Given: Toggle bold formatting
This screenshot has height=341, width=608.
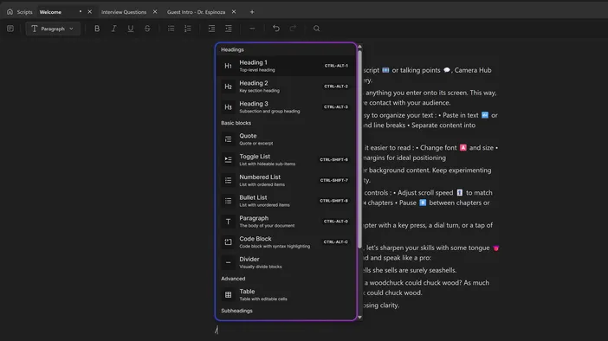Looking at the screenshot, I should pos(97,29).
